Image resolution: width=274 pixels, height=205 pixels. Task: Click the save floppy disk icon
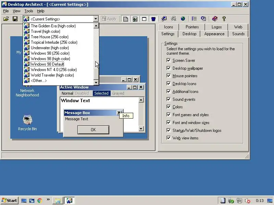15,19
